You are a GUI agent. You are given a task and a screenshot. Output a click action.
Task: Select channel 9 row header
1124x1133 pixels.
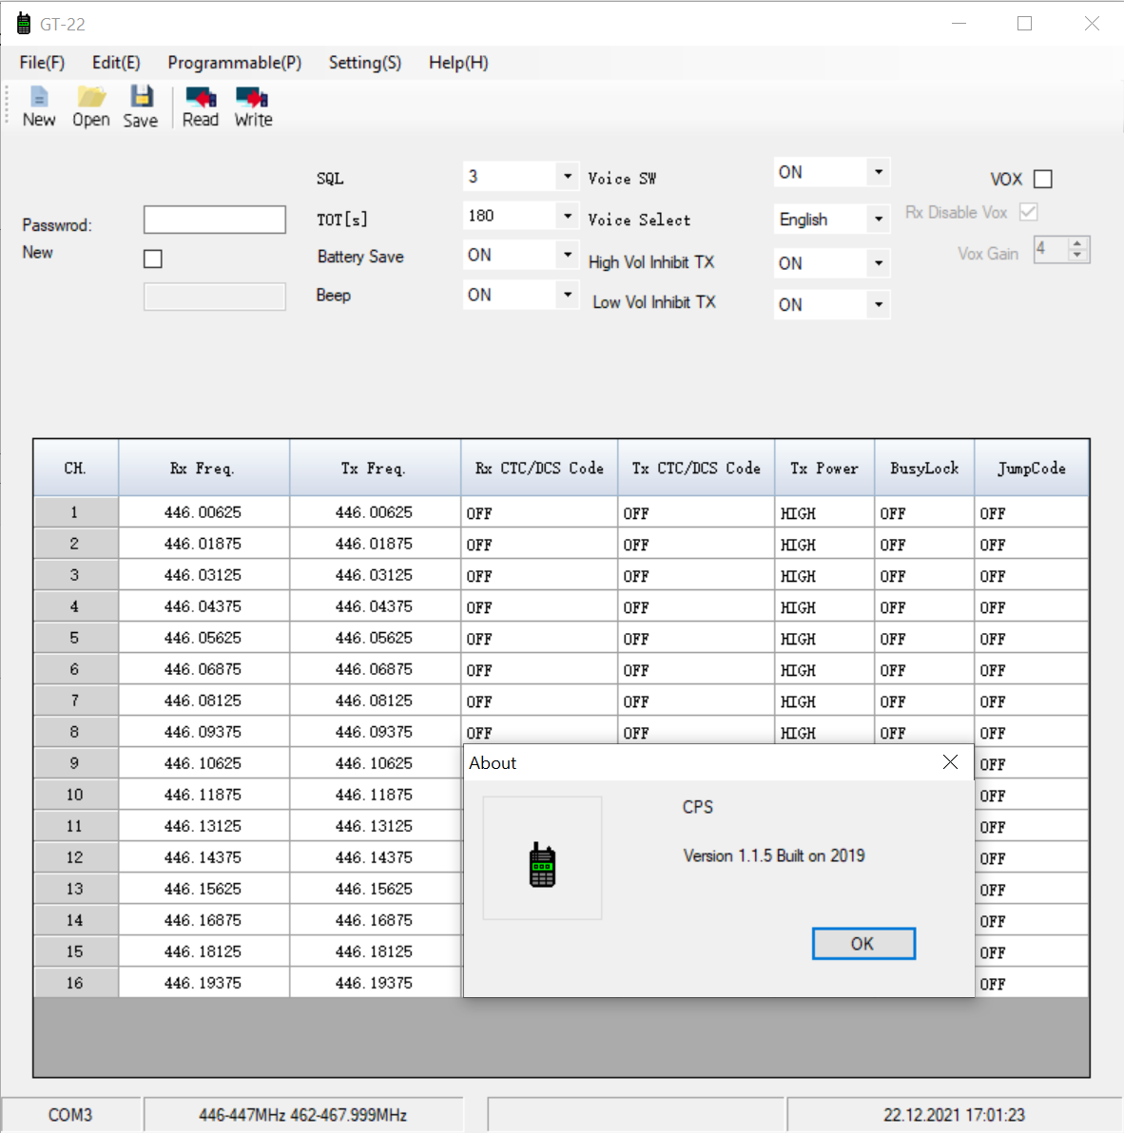point(75,763)
